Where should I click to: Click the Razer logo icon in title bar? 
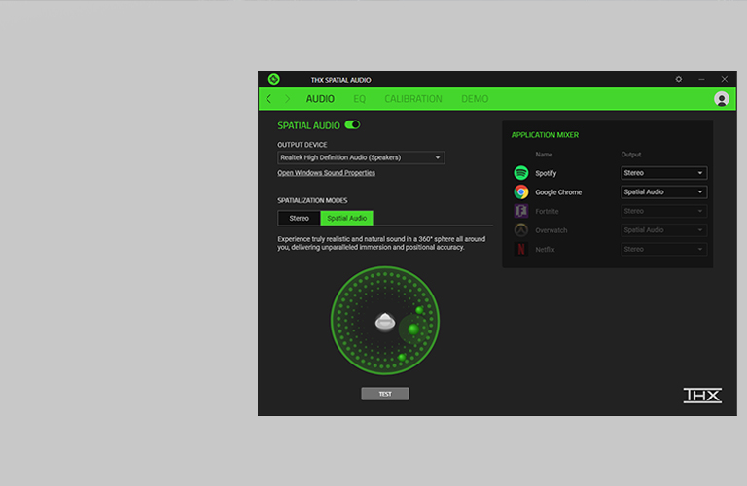274,79
